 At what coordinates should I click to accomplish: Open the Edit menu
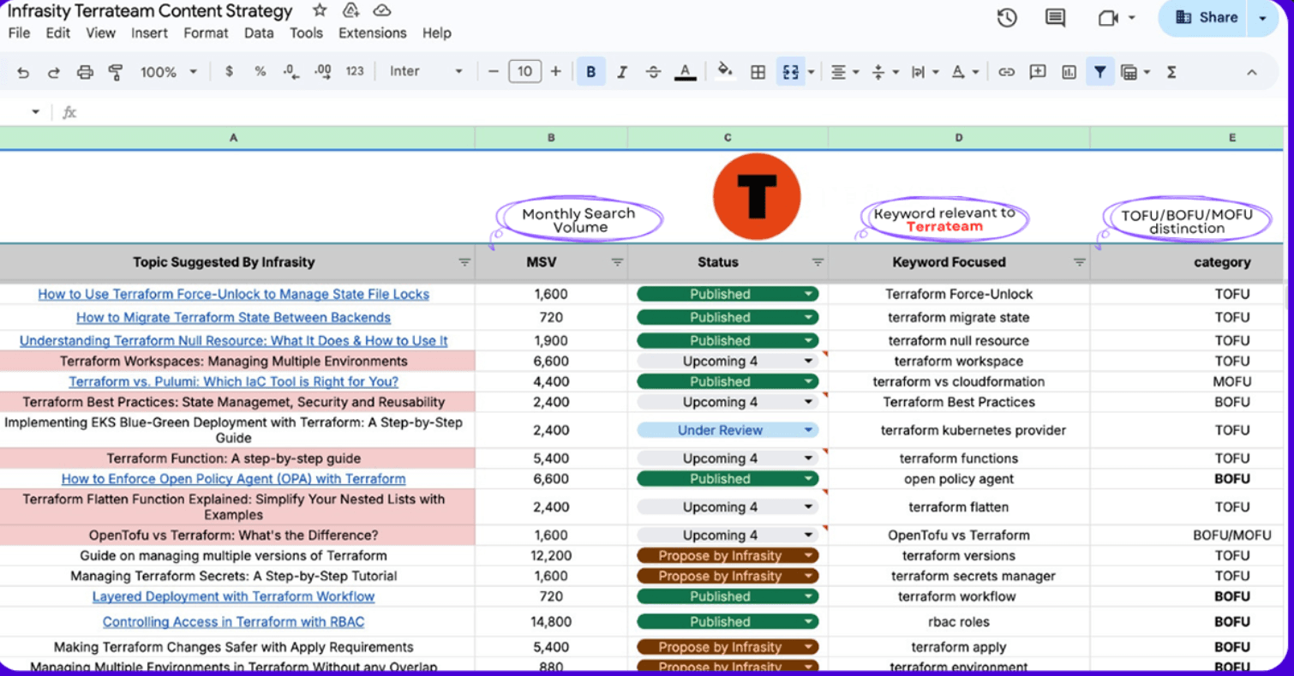58,33
